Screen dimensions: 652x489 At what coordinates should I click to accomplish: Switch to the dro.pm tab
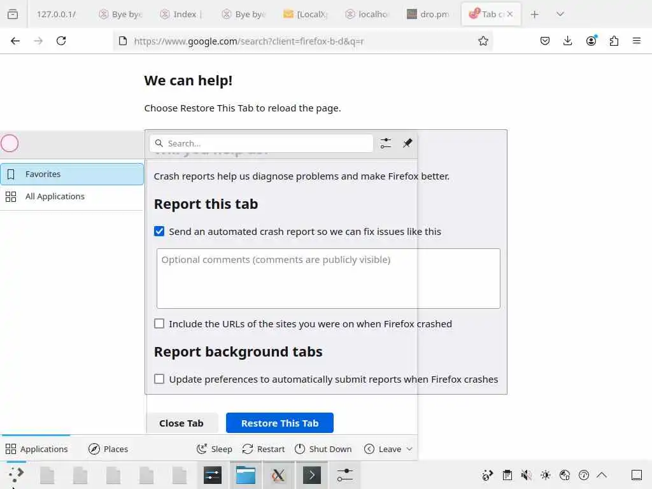[x=429, y=14]
